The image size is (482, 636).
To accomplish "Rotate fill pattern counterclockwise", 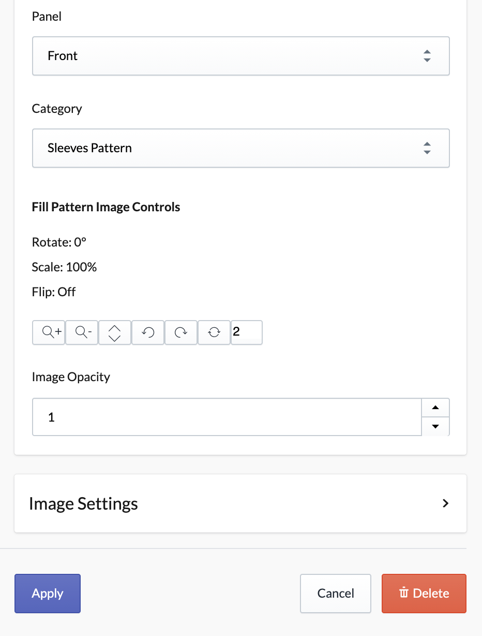I will pyautogui.click(x=148, y=333).
